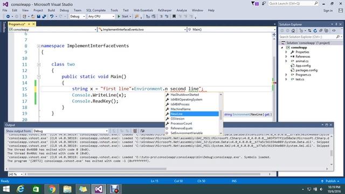Viewport: 345px width, 194px height.
Task: Click the Sign in link
Action: click(328, 11)
